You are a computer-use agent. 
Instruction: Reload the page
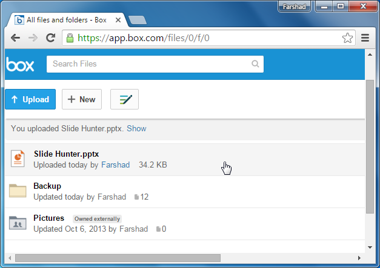pyautogui.click(x=51, y=38)
